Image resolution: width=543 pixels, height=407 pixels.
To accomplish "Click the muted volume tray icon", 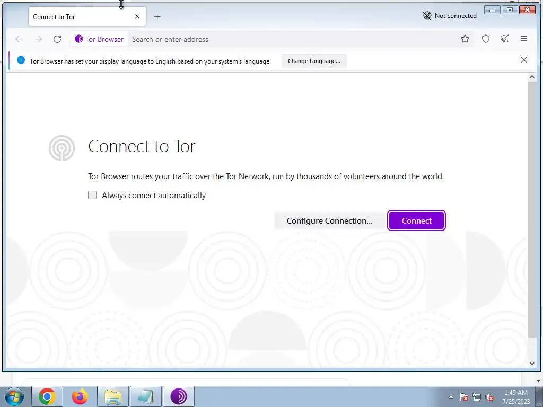I will [x=489, y=397].
